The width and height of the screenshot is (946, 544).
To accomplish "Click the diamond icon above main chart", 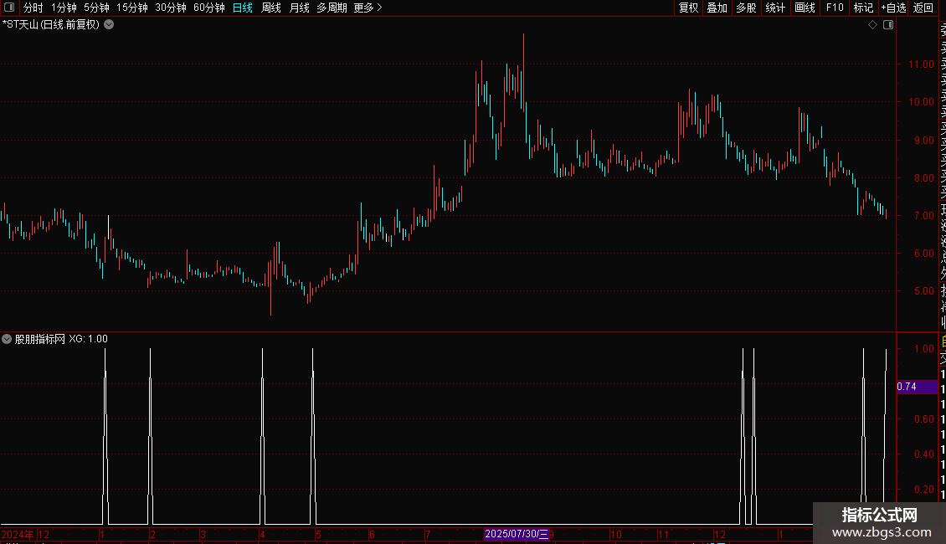I will [872, 25].
